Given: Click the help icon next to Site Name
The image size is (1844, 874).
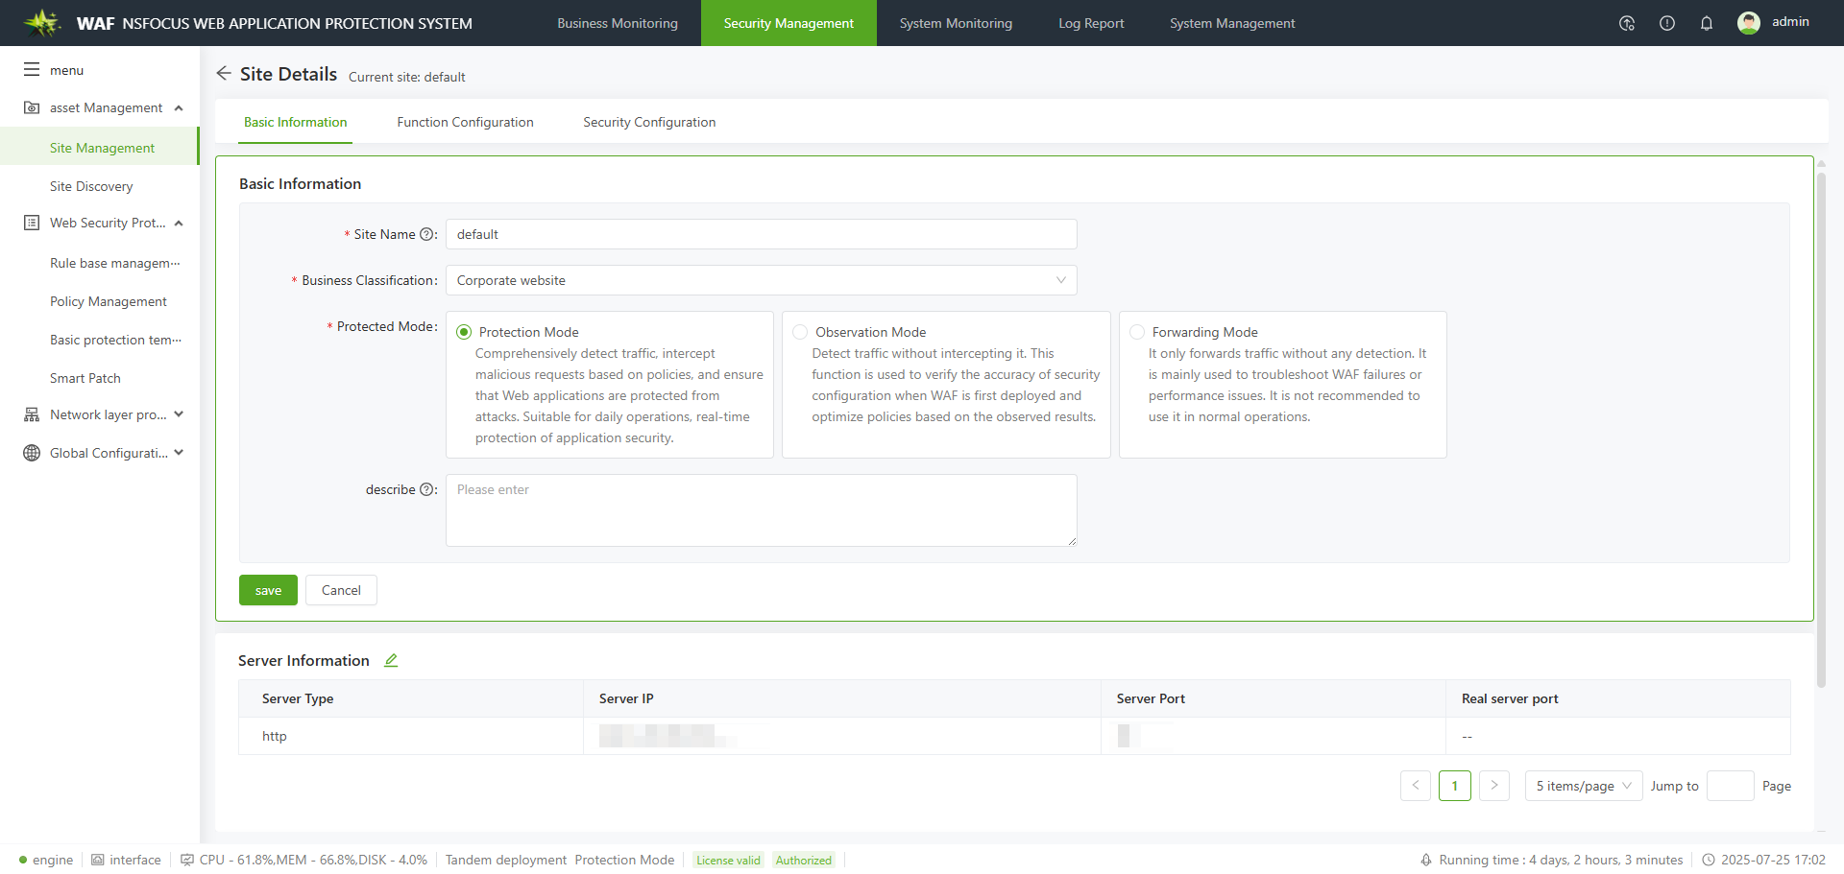Looking at the screenshot, I should 426,234.
